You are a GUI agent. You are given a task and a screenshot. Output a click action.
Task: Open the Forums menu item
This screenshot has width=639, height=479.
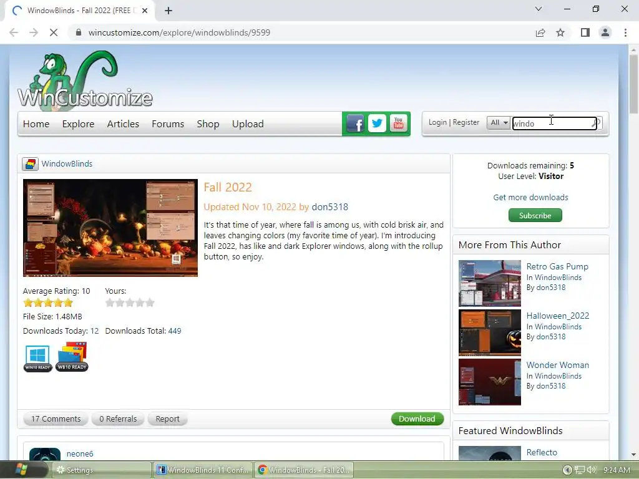tap(168, 124)
